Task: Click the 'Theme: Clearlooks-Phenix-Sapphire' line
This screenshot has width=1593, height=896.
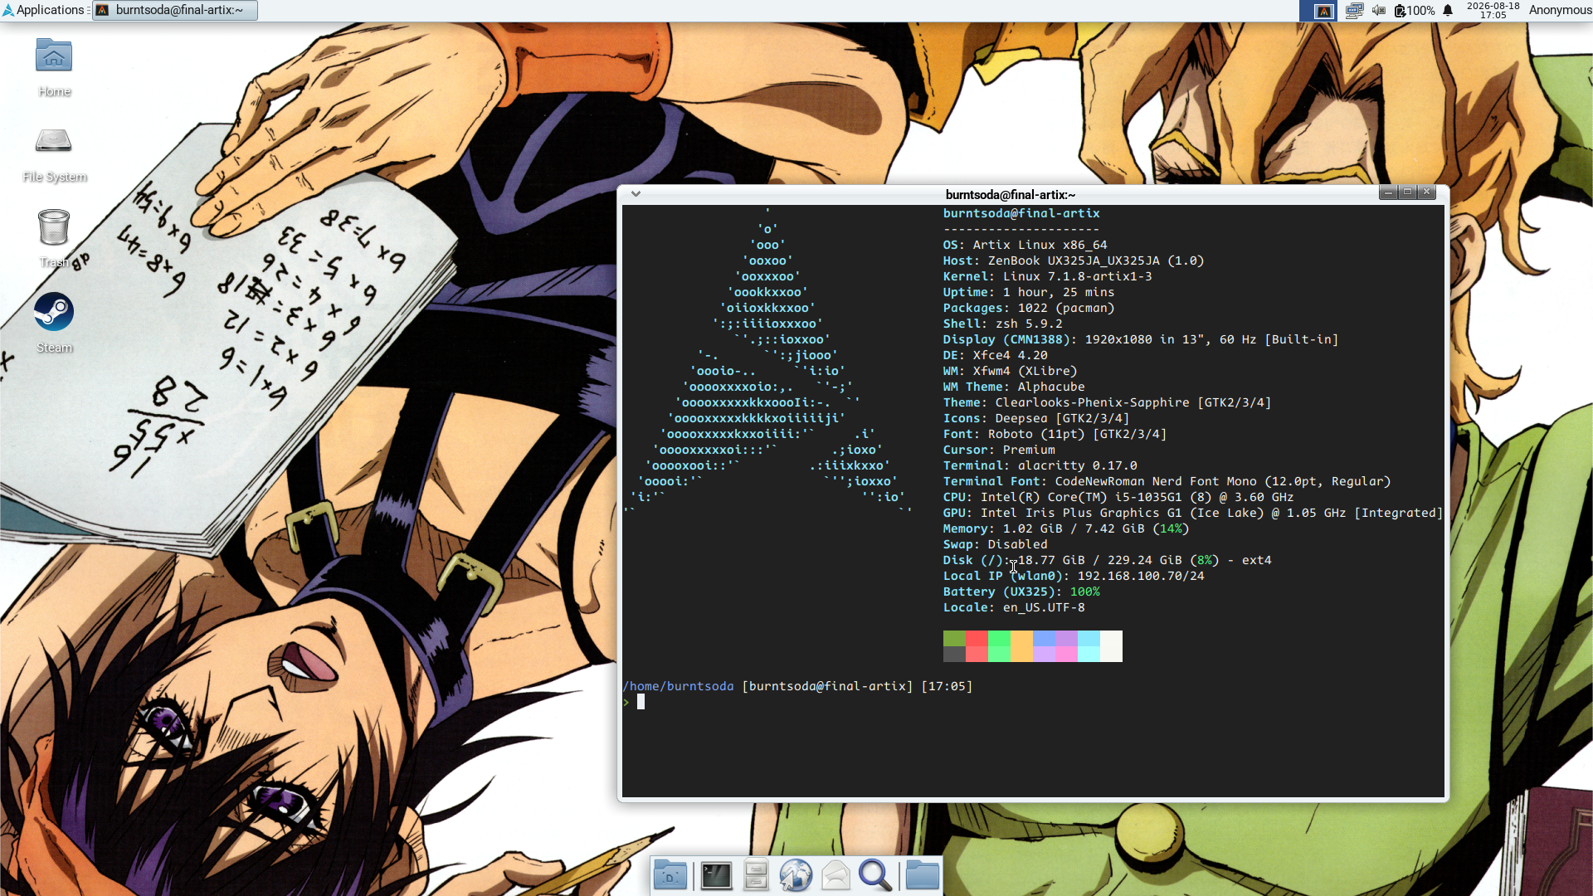Action: pos(1107,402)
